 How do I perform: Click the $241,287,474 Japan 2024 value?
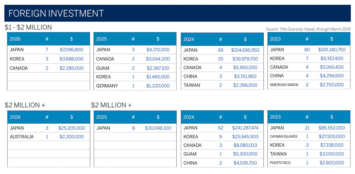(245, 128)
